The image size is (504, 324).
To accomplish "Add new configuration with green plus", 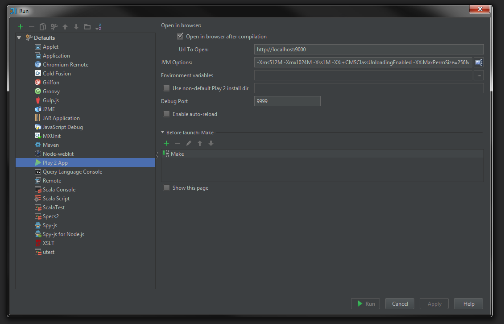I will click(x=21, y=27).
